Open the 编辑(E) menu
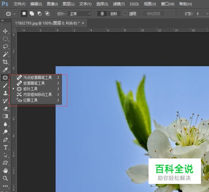209x192 pixels. (36, 4)
